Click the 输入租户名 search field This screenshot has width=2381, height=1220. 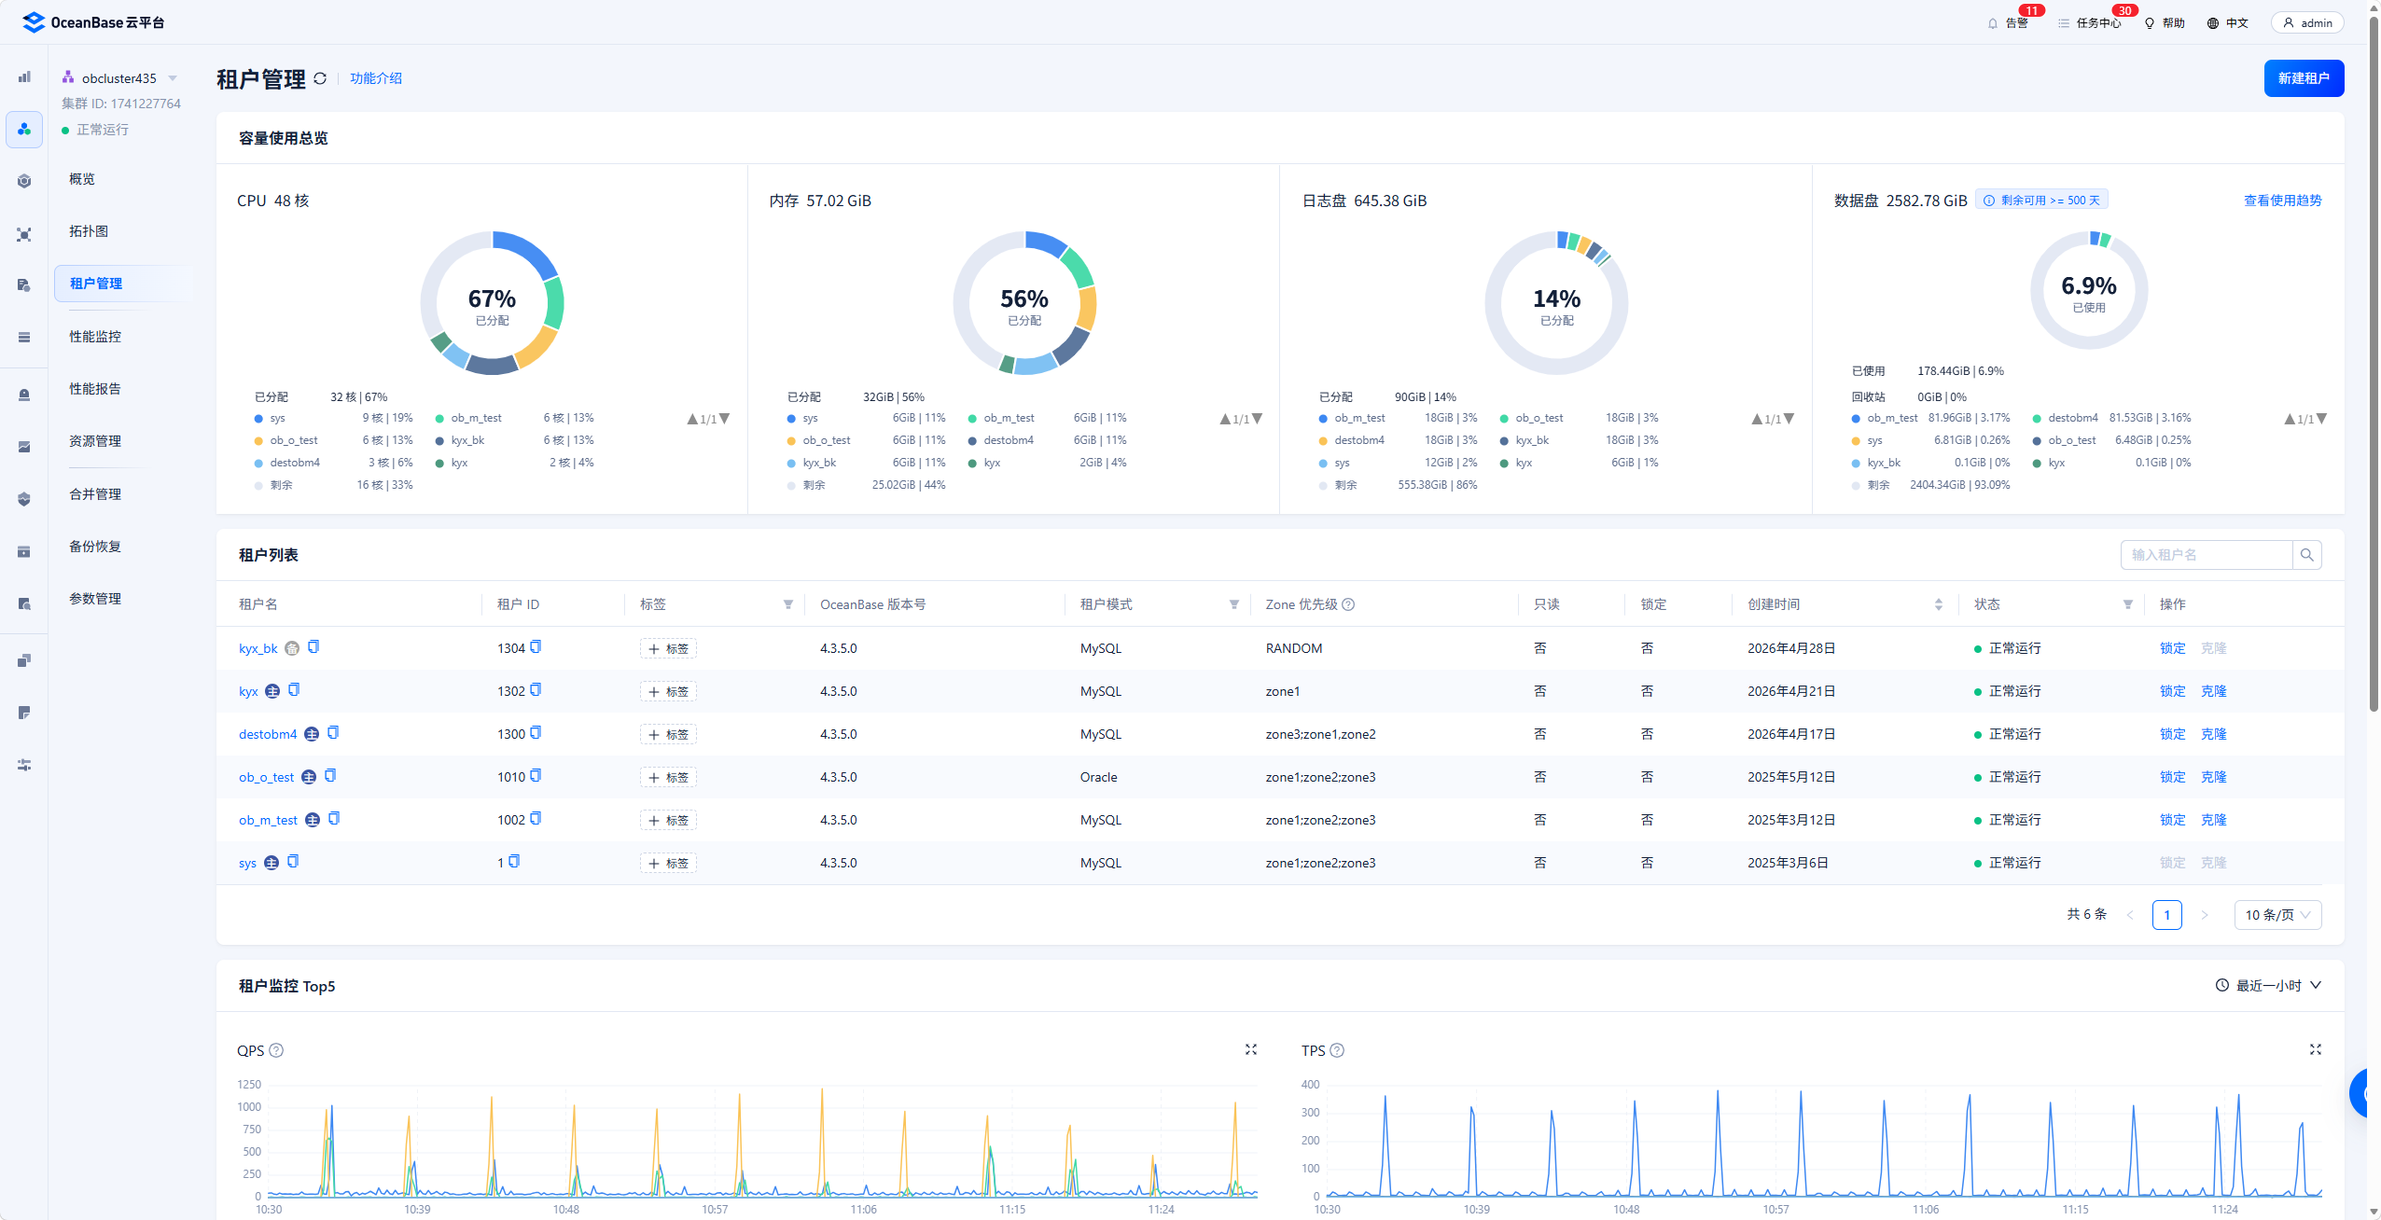tap(2206, 555)
